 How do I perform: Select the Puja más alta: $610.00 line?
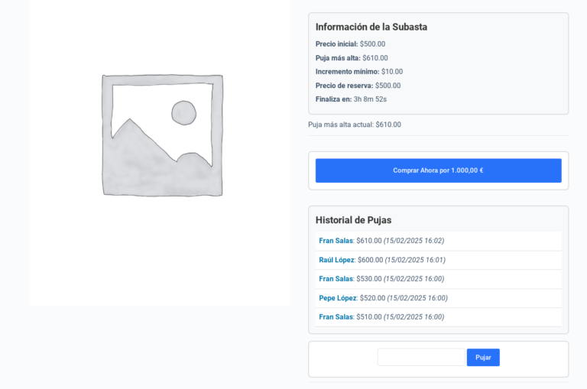352,58
